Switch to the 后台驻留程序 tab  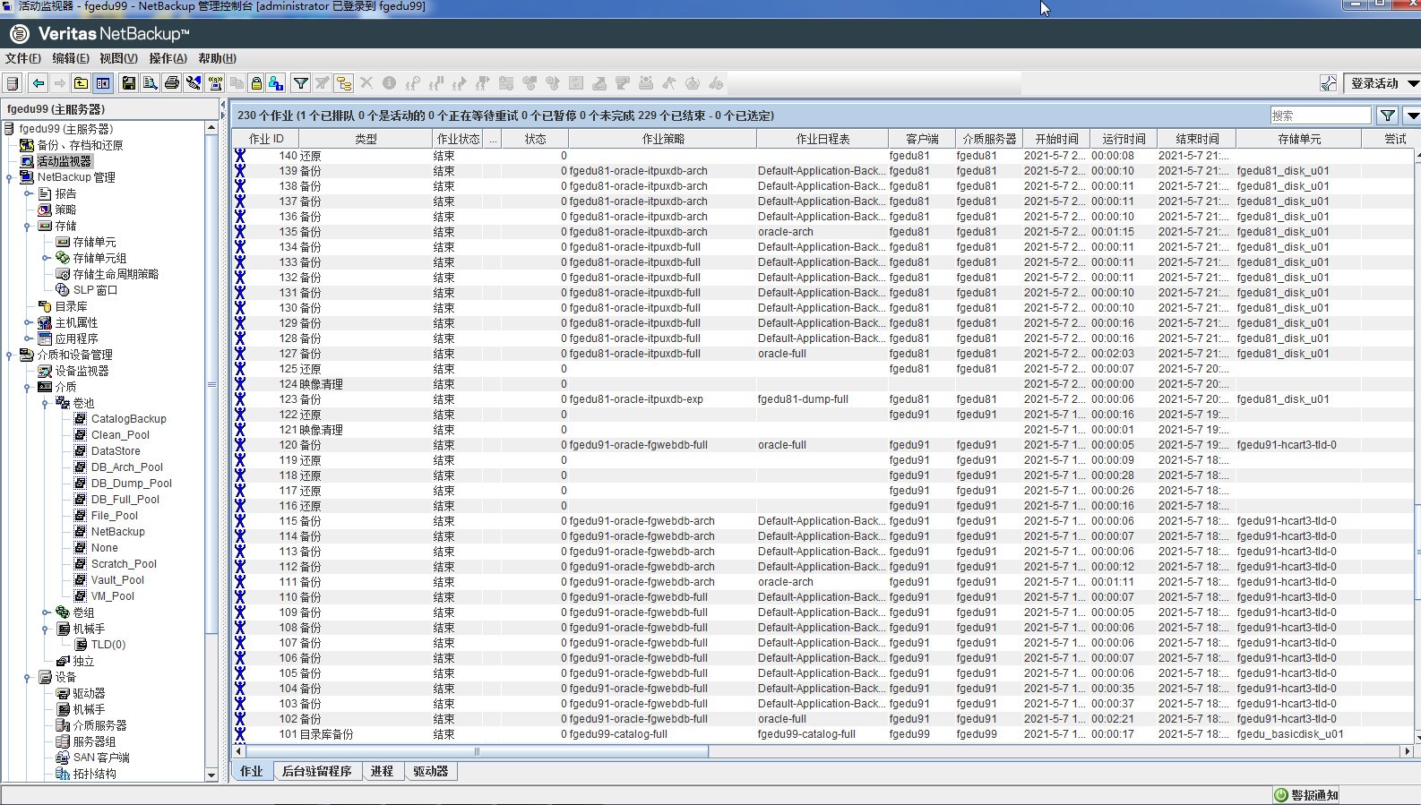pos(316,771)
